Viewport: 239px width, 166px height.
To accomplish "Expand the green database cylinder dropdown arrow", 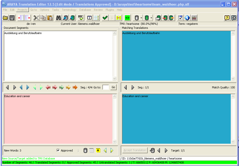I will click(151, 18).
